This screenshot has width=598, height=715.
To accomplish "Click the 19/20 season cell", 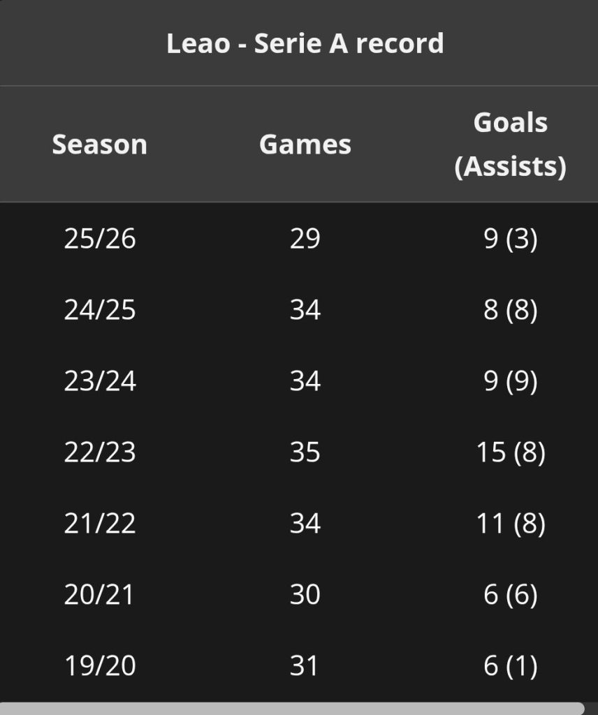I will [x=99, y=665].
